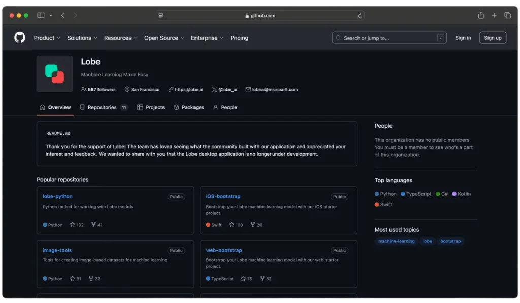This screenshot has height=303, width=520.
Task: Click the star icon on lobe-python card
Action: pos(72,225)
